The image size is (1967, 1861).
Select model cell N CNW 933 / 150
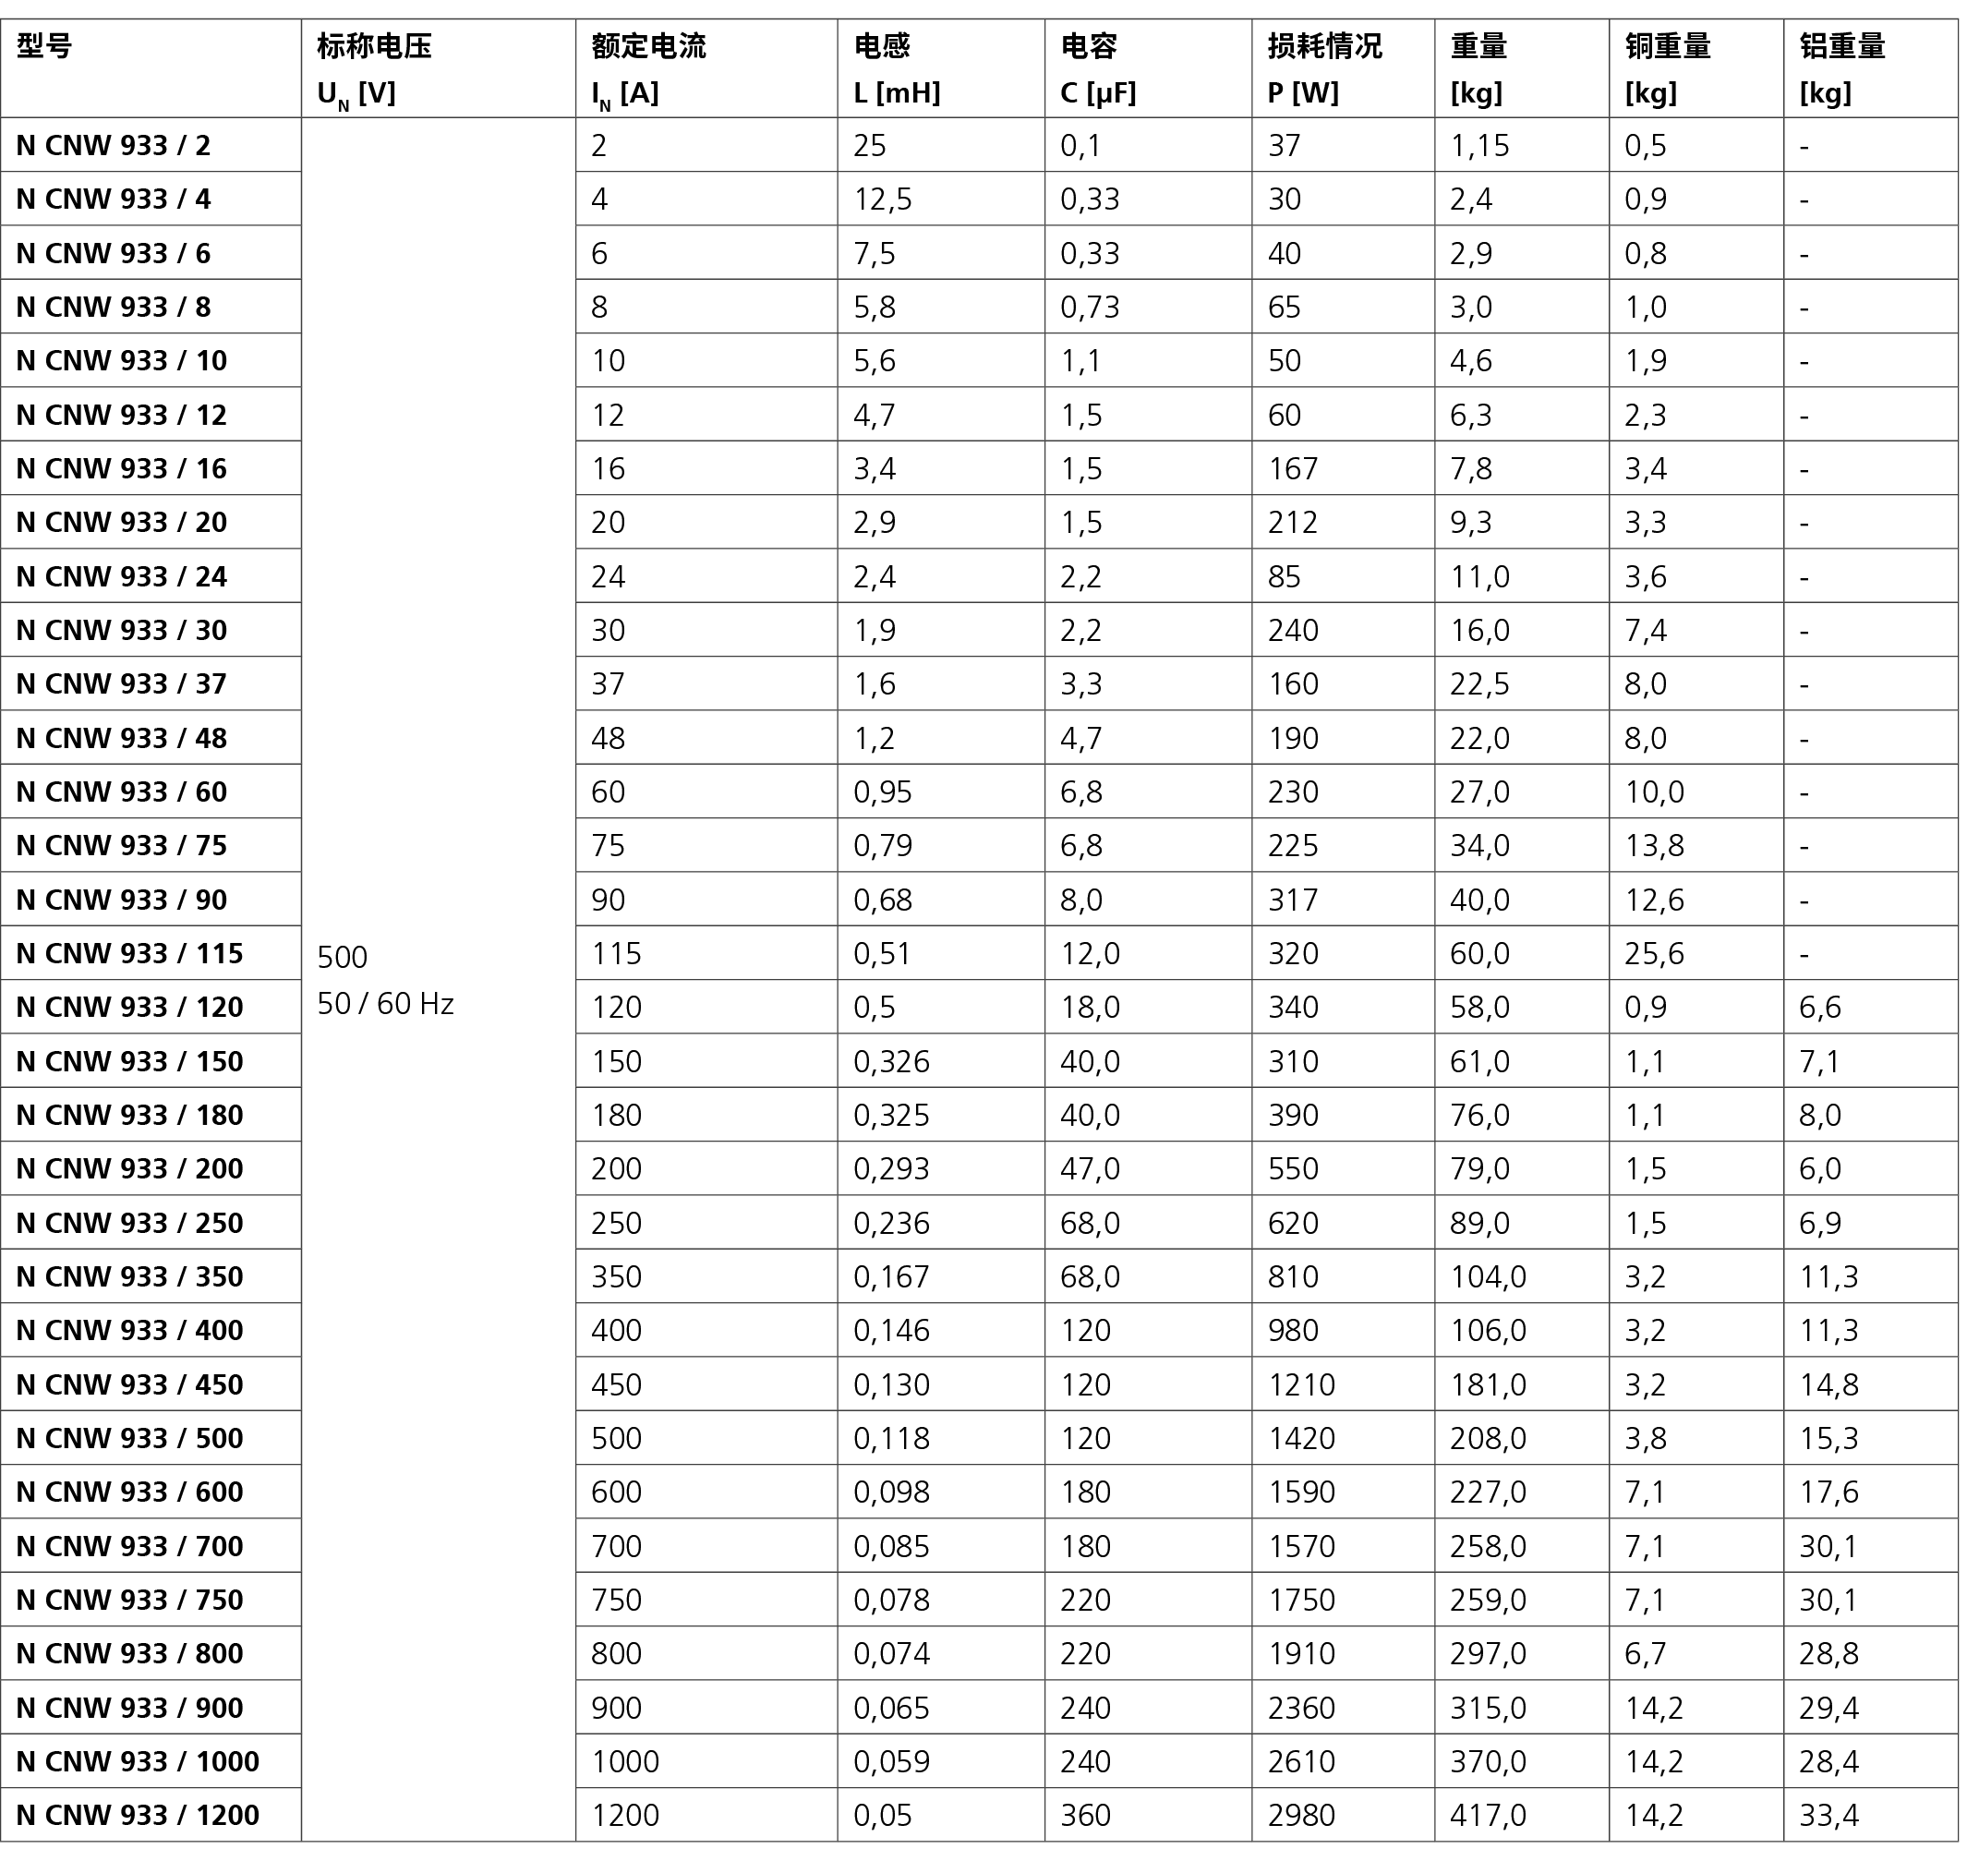(151, 1060)
